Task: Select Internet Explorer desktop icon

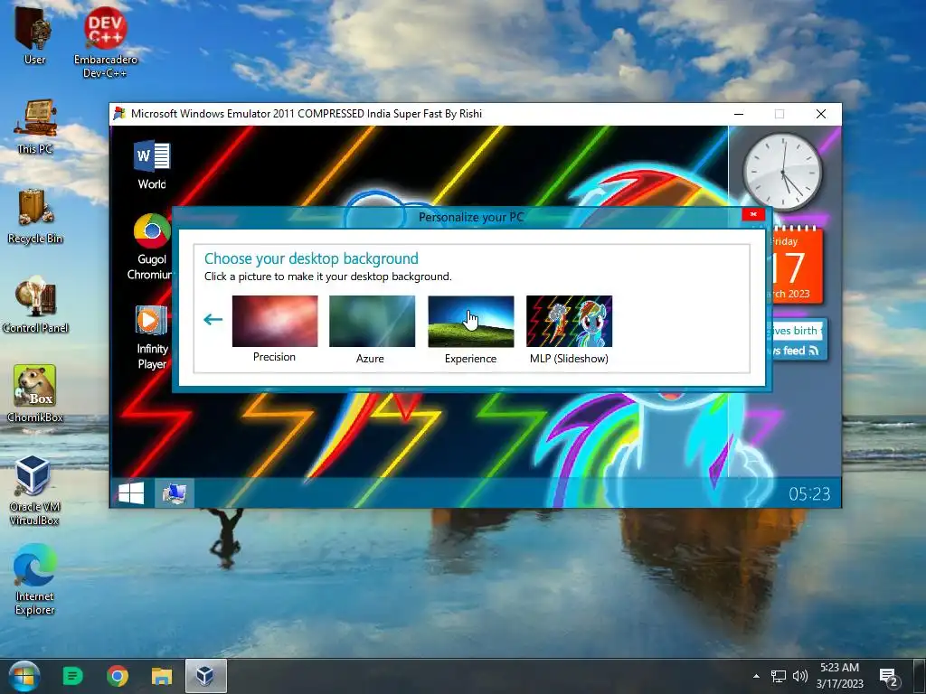Action: click(x=34, y=579)
